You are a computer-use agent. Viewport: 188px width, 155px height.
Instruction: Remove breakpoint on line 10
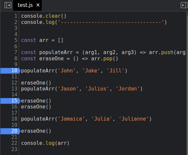coord(10,70)
